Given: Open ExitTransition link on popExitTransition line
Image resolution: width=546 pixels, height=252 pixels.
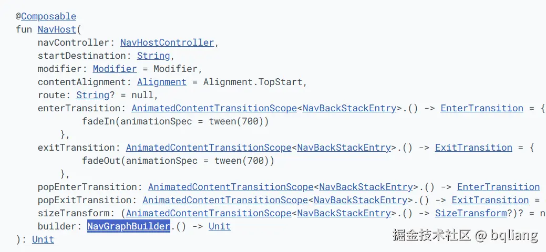Looking at the screenshot, I should click(x=490, y=200).
